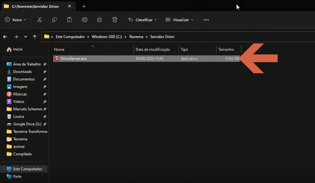Open Documentos in sidebar
This screenshot has width=315, height=183.
21,79
